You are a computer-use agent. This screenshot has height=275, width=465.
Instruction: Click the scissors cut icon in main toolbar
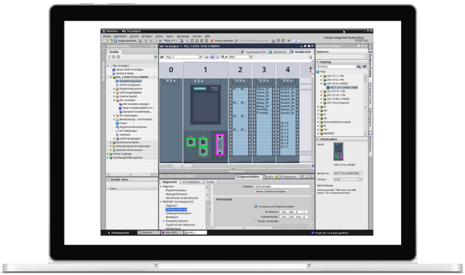tap(146, 41)
